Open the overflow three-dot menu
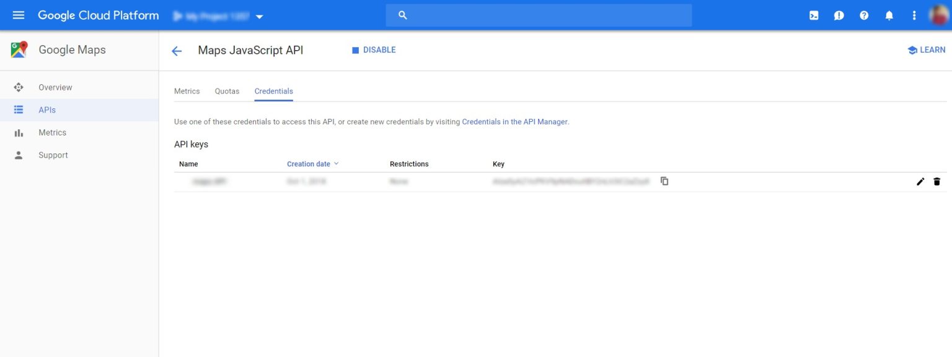This screenshot has height=357, width=952. pyautogui.click(x=914, y=15)
